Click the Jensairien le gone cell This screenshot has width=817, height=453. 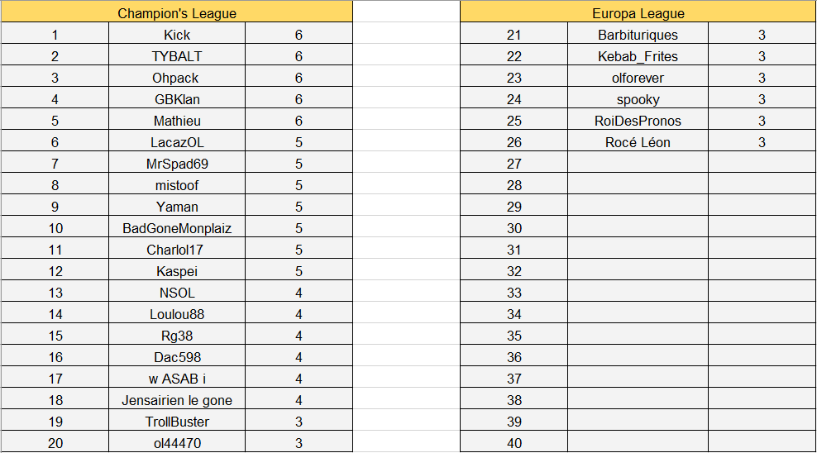pos(177,400)
